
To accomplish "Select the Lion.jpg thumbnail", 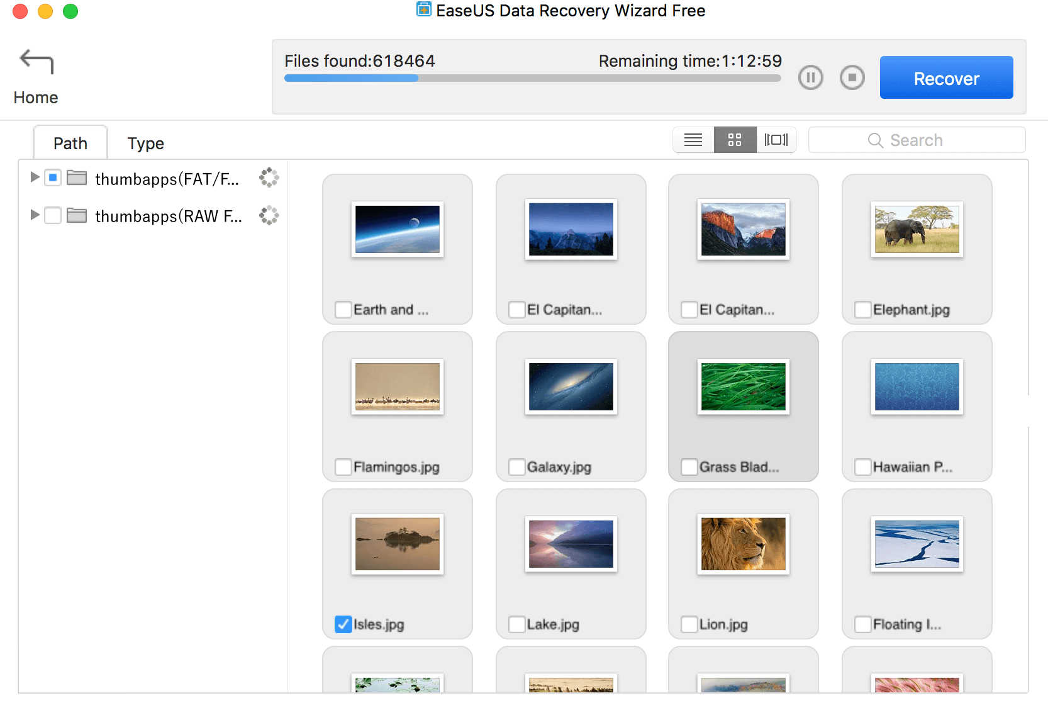I will (x=744, y=544).
